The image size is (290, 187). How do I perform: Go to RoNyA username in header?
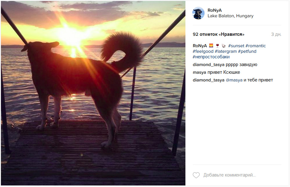point(214,10)
